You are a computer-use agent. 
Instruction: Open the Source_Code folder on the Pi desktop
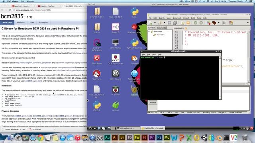(x=97, y=13)
